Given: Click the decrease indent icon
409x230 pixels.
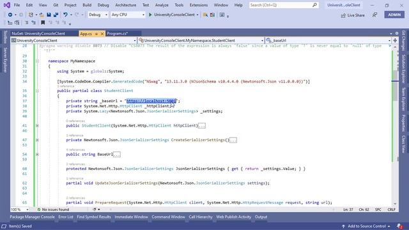Looking at the screenshot, I should pos(26,23).
